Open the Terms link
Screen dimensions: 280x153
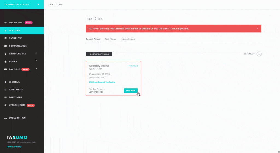10,147
